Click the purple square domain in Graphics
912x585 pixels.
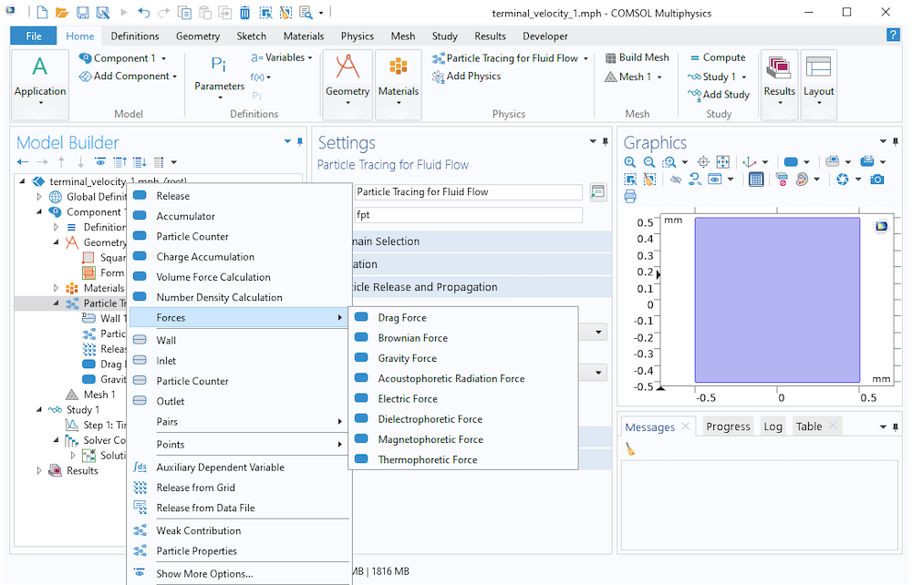(x=777, y=300)
